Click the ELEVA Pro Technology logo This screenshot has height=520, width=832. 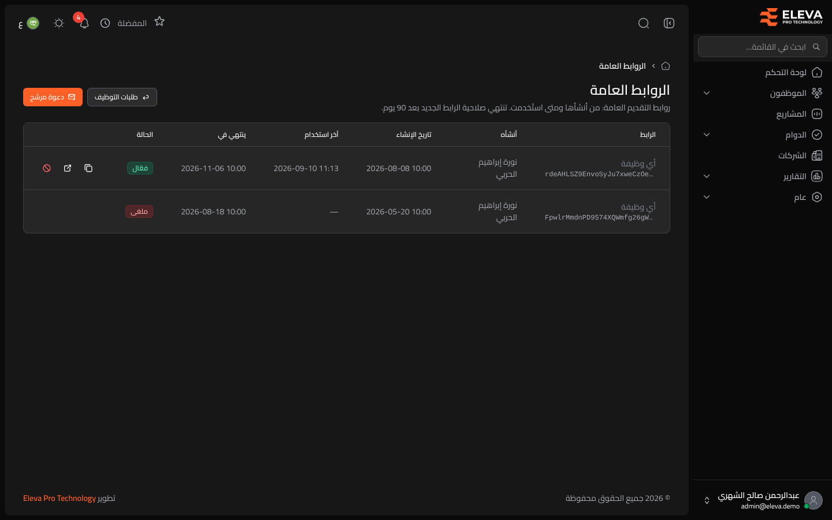coord(792,17)
